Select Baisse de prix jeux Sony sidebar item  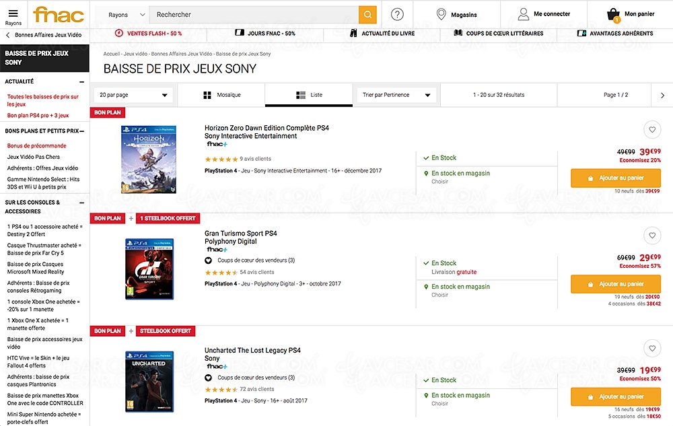tap(44, 58)
